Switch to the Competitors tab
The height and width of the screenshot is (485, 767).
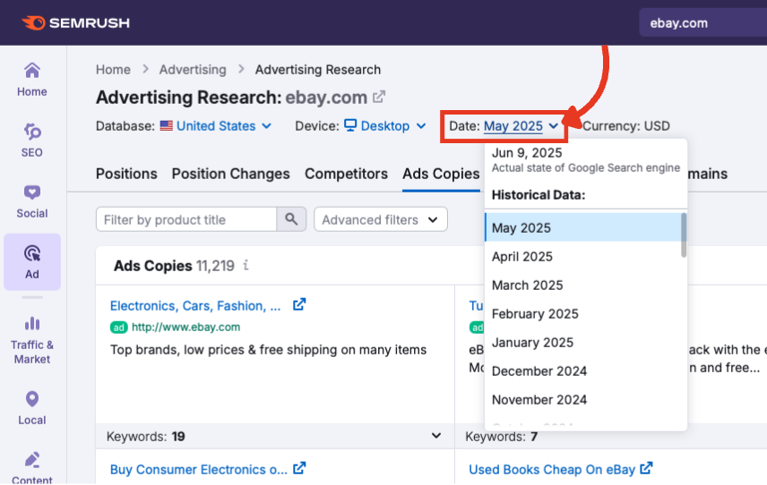click(x=346, y=174)
